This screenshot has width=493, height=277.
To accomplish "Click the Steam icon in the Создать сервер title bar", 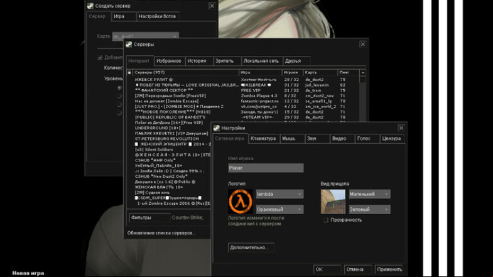I will (x=90, y=6).
